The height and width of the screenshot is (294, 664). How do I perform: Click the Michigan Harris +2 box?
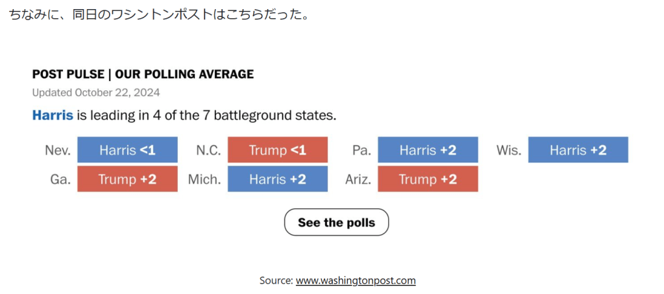(x=277, y=179)
